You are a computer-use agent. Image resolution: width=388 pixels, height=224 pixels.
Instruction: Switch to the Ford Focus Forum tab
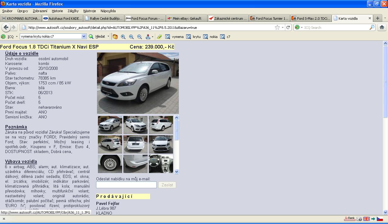[x=145, y=18]
